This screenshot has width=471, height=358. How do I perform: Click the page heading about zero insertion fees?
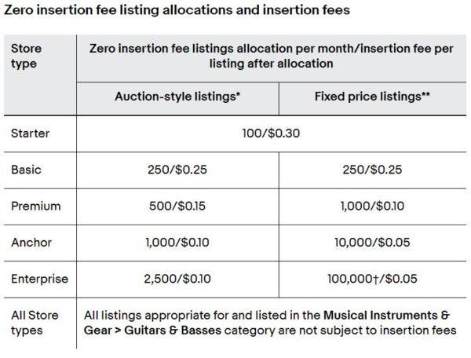click(177, 10)
